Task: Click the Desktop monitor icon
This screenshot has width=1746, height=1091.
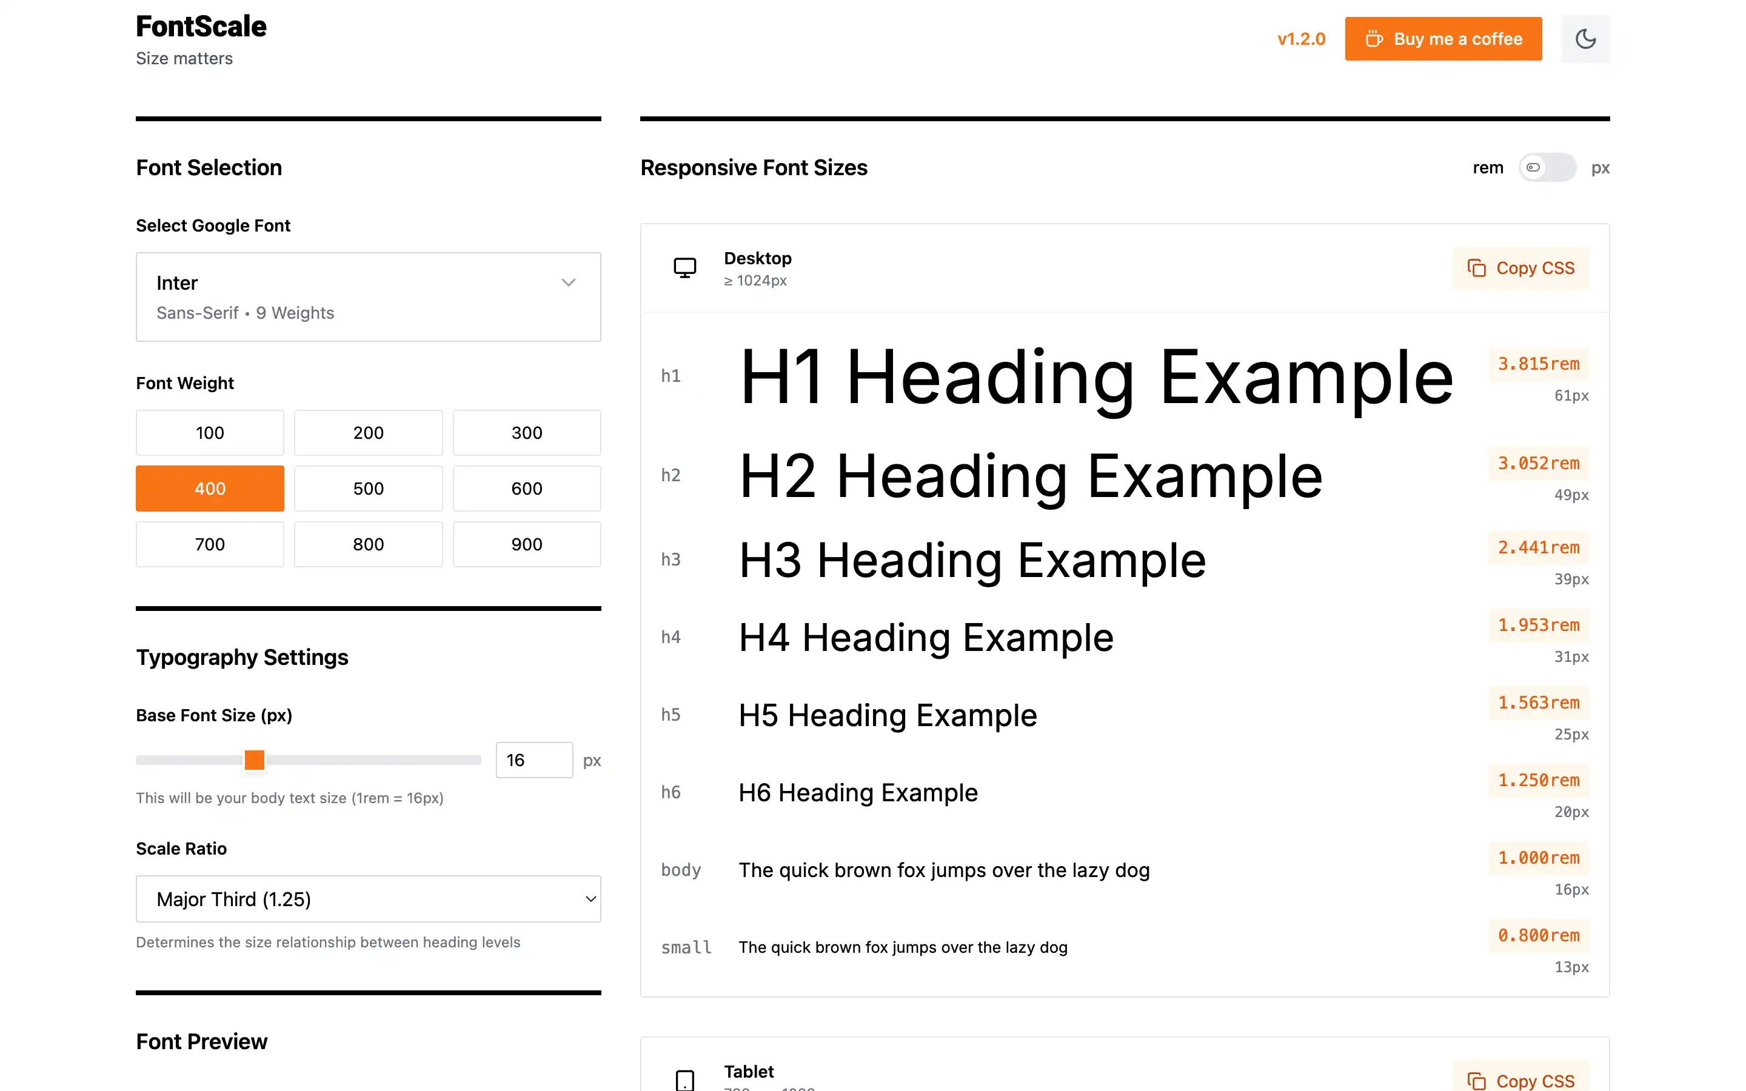Action: 684,268
